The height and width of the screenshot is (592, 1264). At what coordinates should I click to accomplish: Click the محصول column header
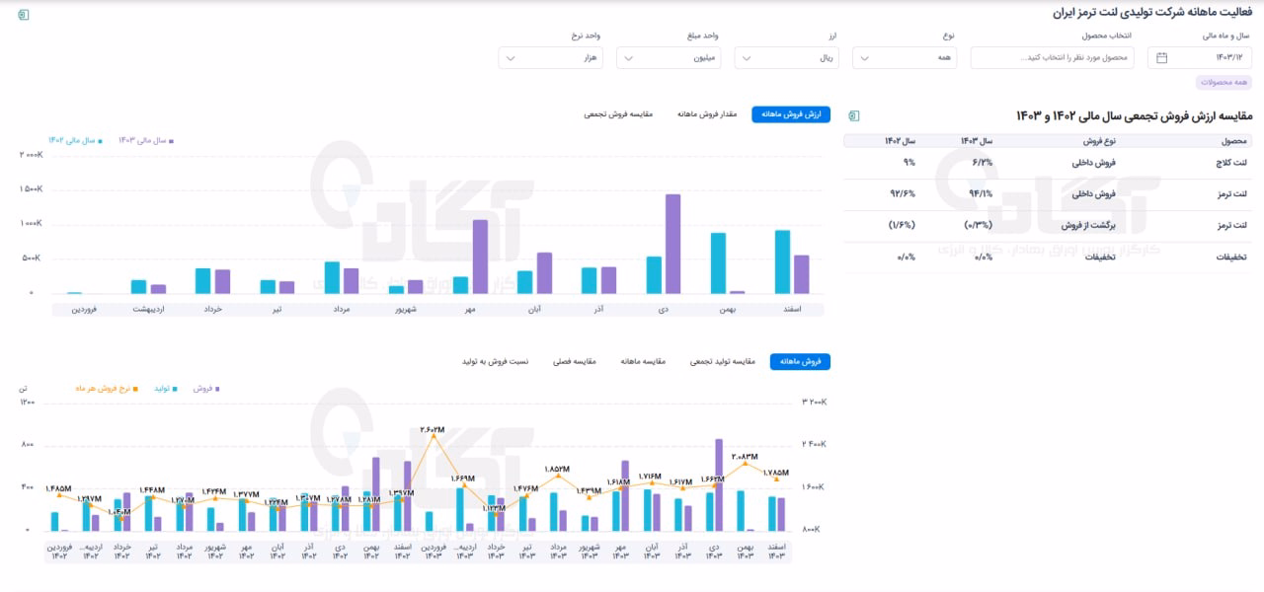click(1234, 141)
